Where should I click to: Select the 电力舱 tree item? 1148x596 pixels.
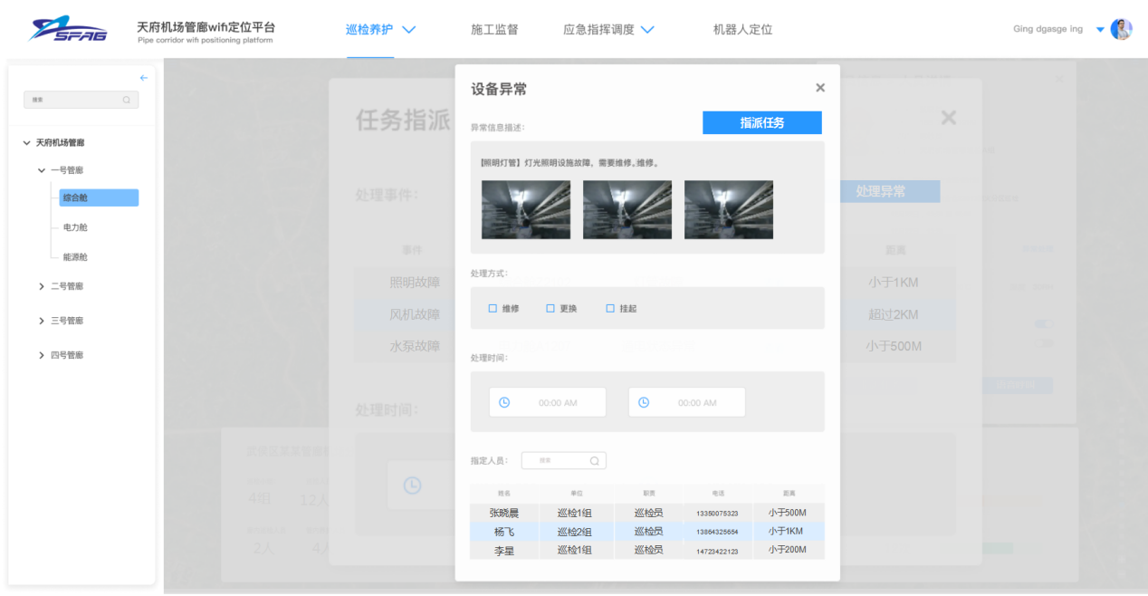coord(76,227)
